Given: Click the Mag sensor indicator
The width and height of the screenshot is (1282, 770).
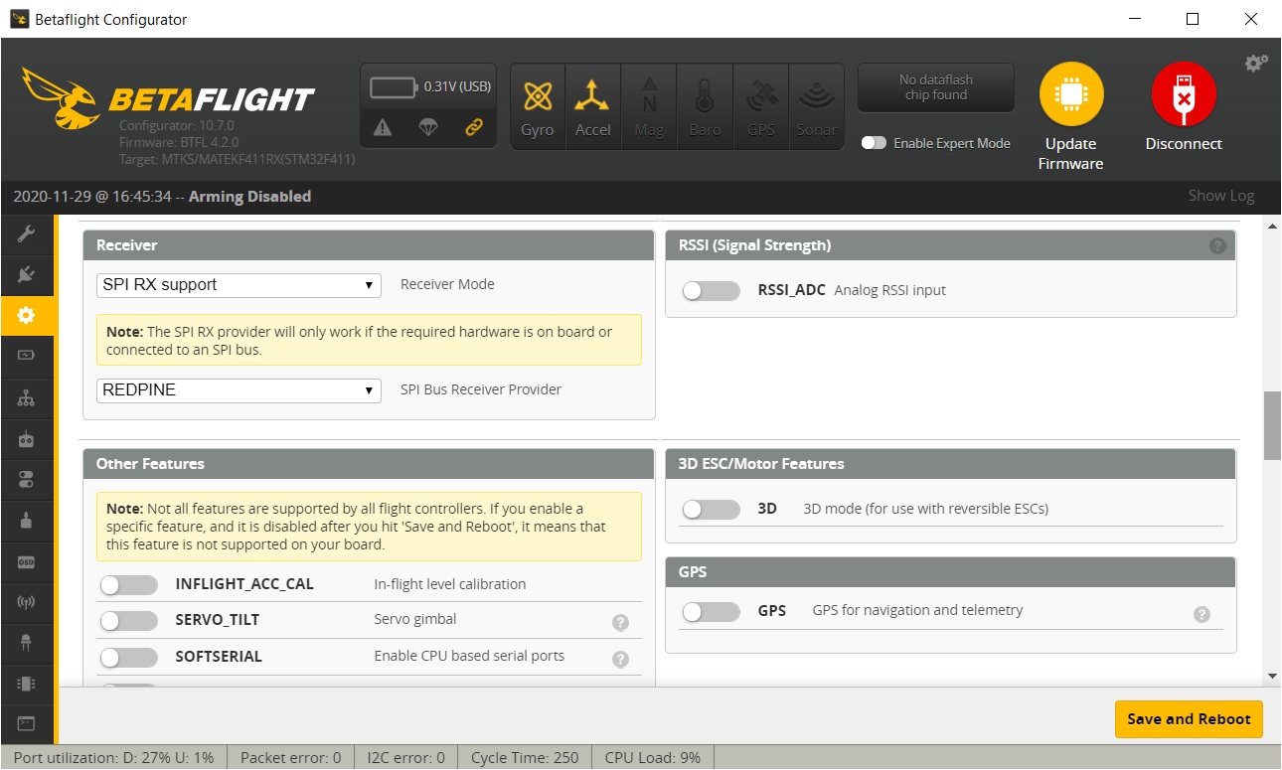Looking at the screenshot, I should click(649, 107).
